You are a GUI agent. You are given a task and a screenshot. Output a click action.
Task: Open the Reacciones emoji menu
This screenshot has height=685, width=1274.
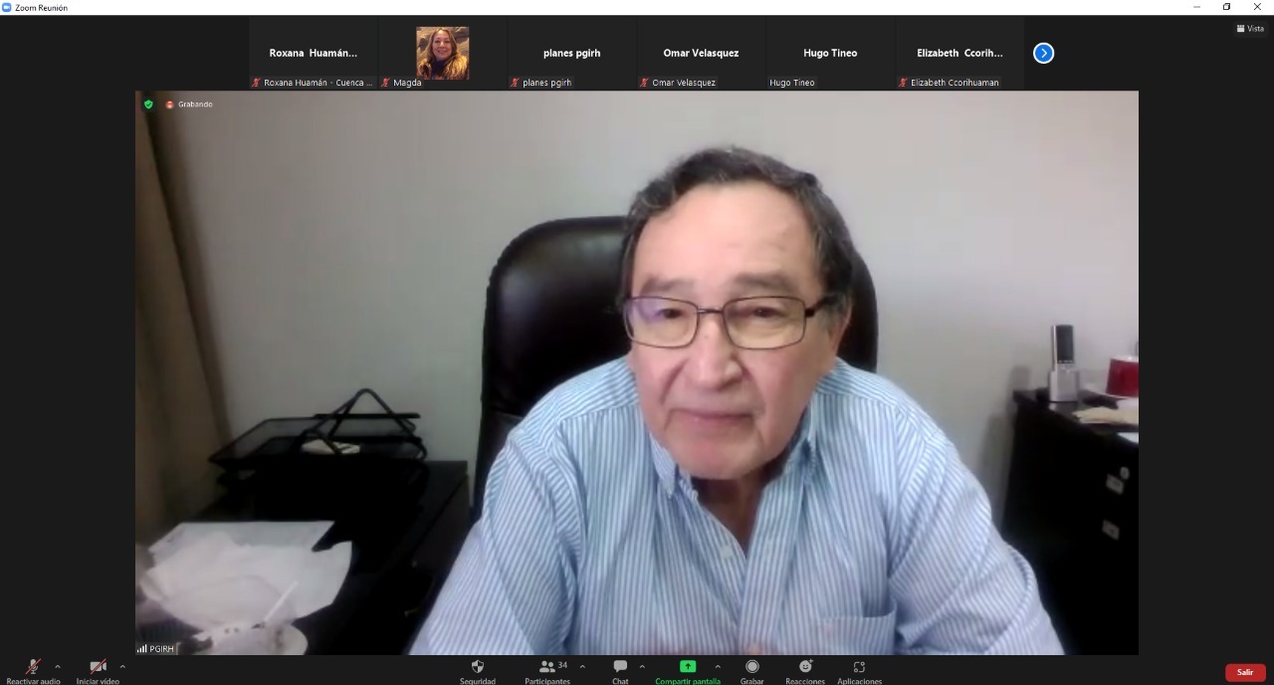pyautogui.click(x=805, y=667)
